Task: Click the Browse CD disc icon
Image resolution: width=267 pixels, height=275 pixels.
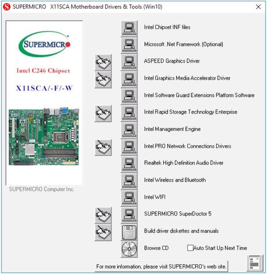Action: 129,250
